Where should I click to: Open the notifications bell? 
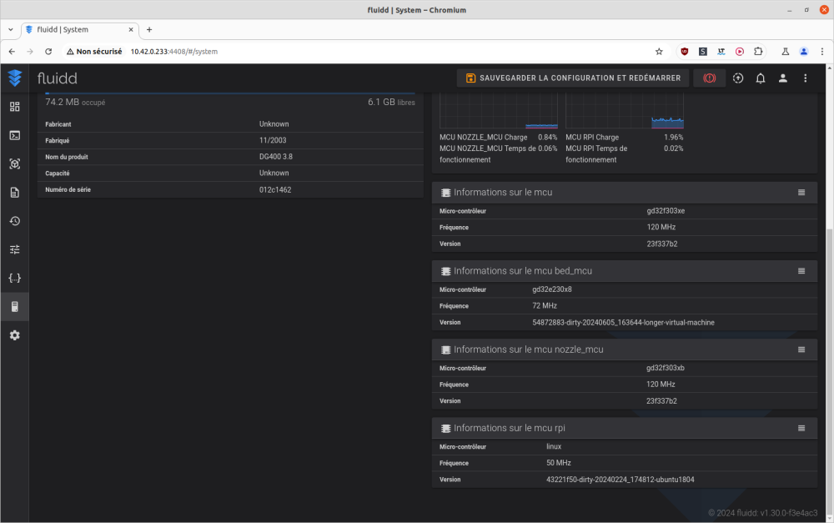(x=761, y=78)
